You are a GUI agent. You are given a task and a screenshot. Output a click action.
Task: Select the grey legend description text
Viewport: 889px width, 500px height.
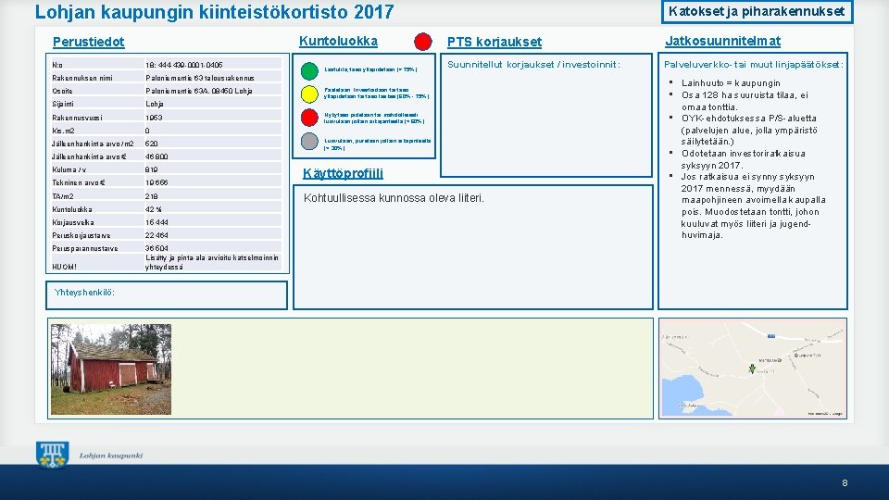[x=377, y=144]
